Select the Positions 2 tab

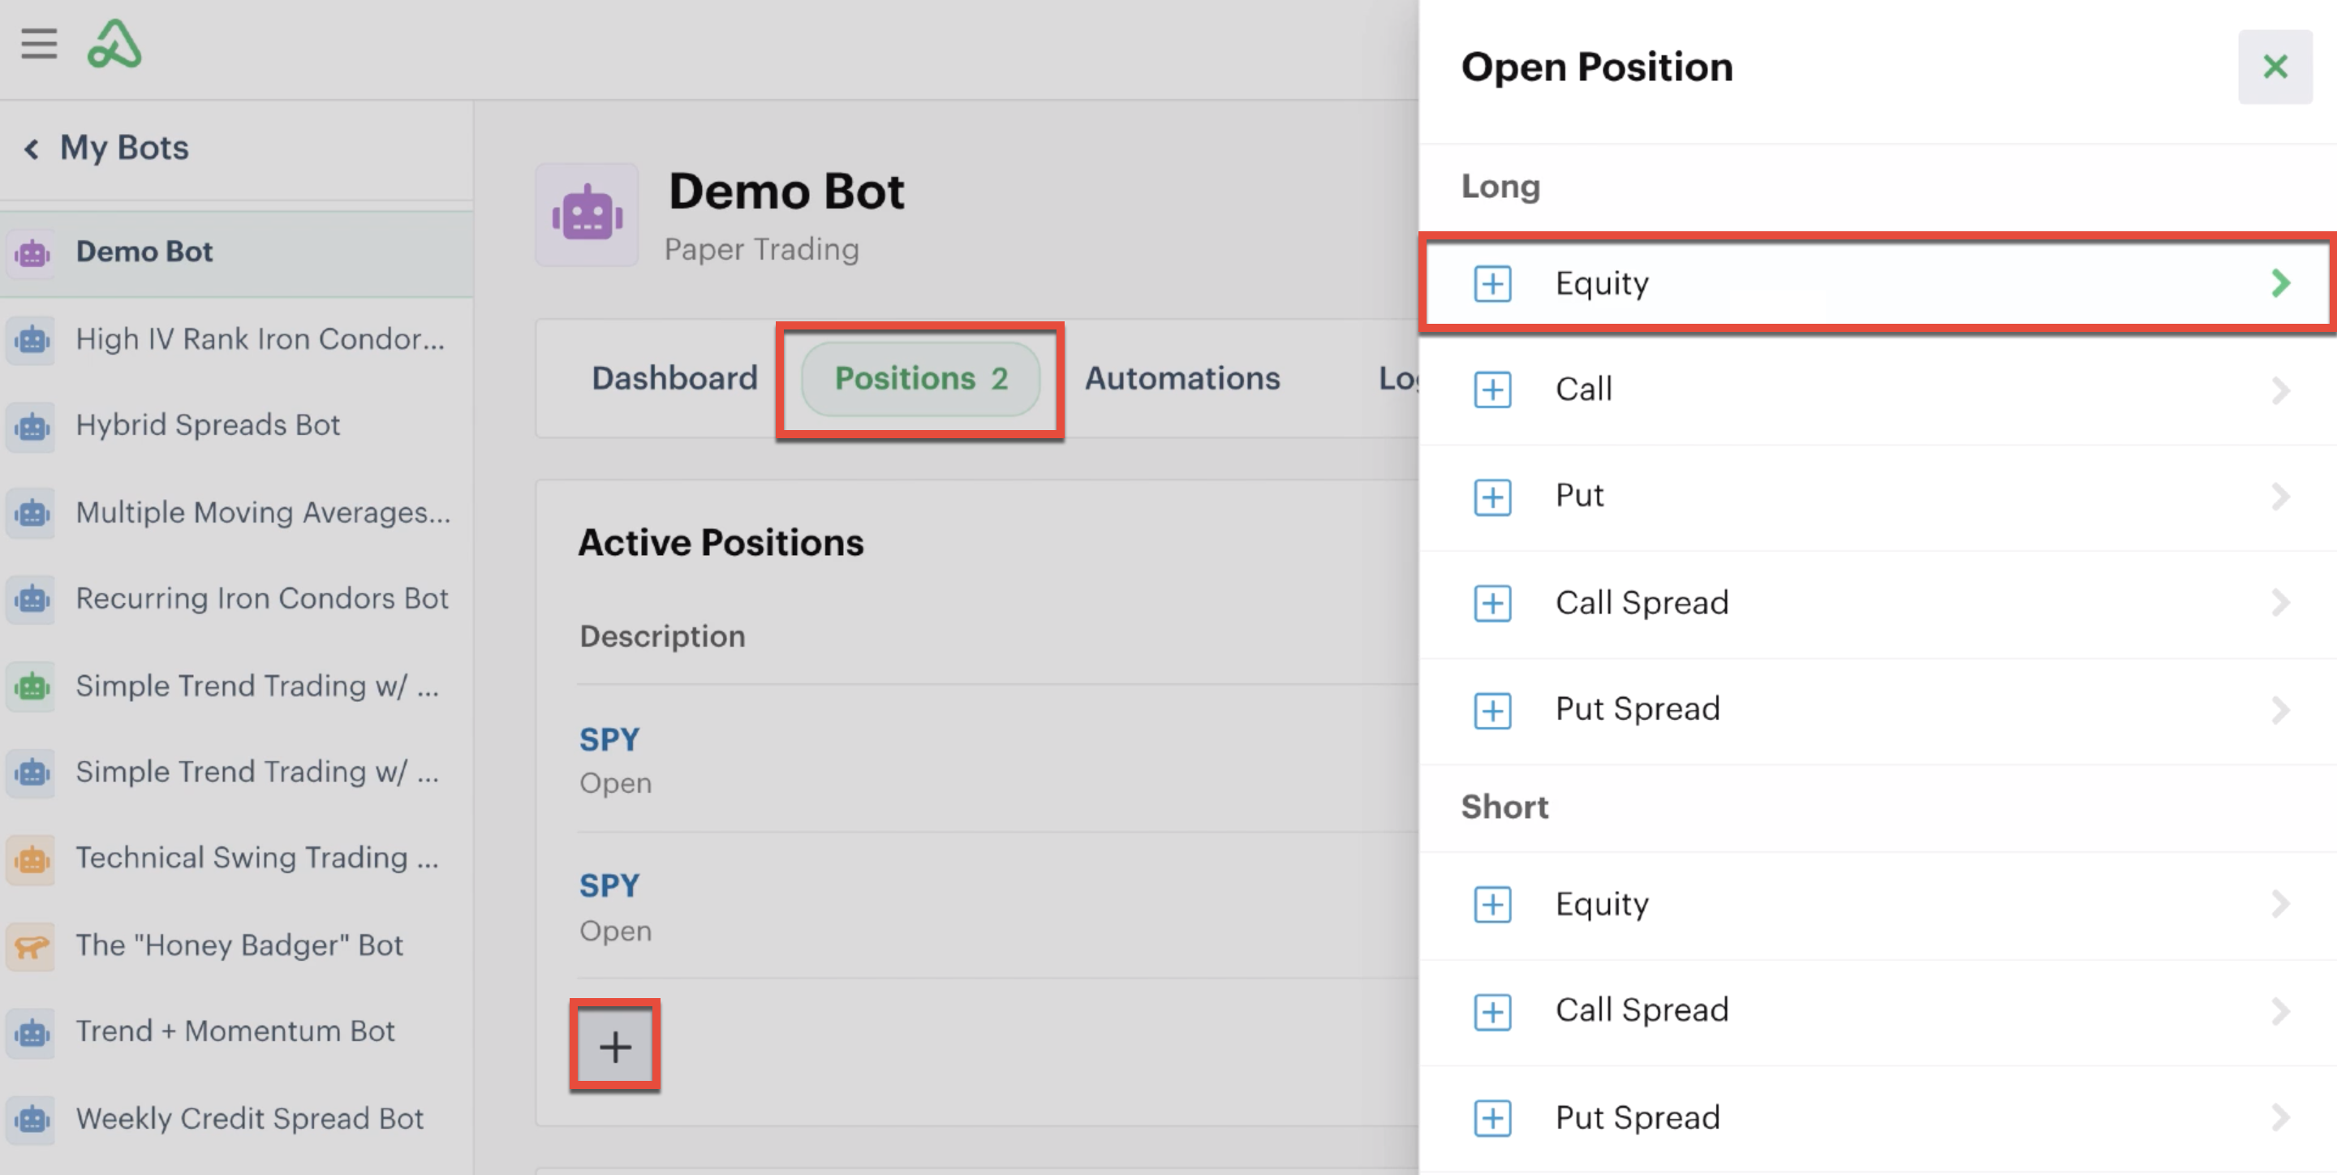coord(921,379)
